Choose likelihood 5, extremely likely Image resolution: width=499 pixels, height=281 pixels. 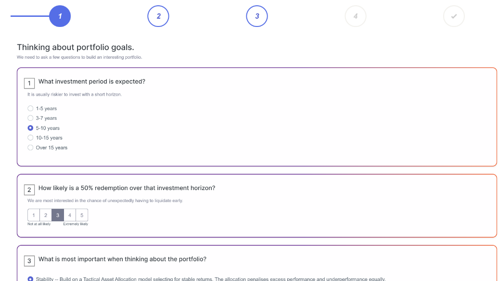(x=82, y=215)
